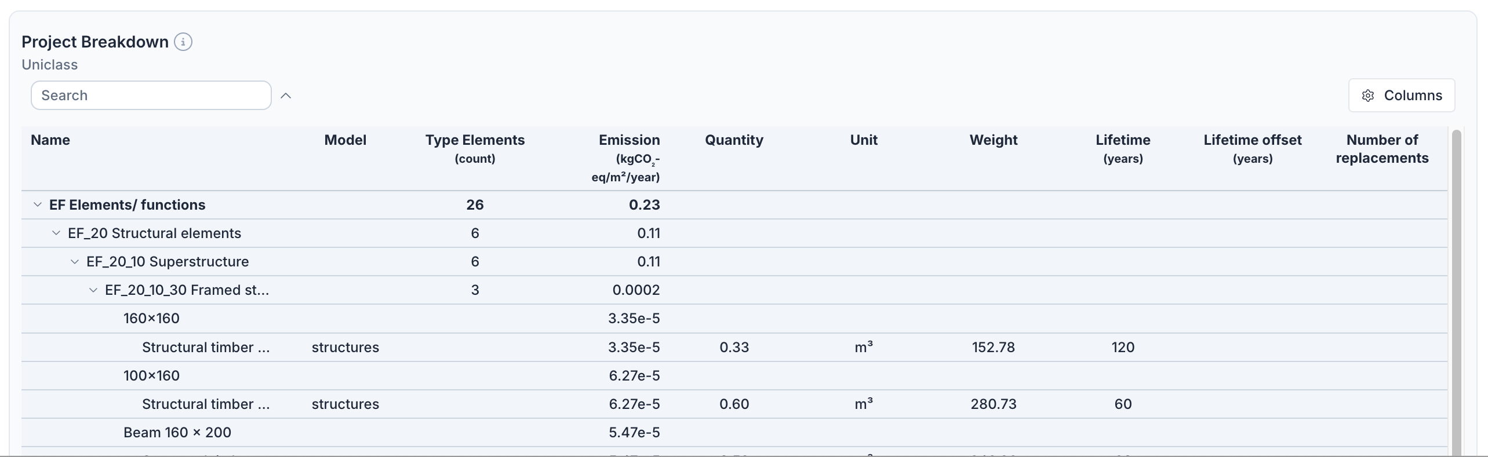Screen dimensions: 1488x457
Task: Click the Model column header
Action: coord(345,140)
